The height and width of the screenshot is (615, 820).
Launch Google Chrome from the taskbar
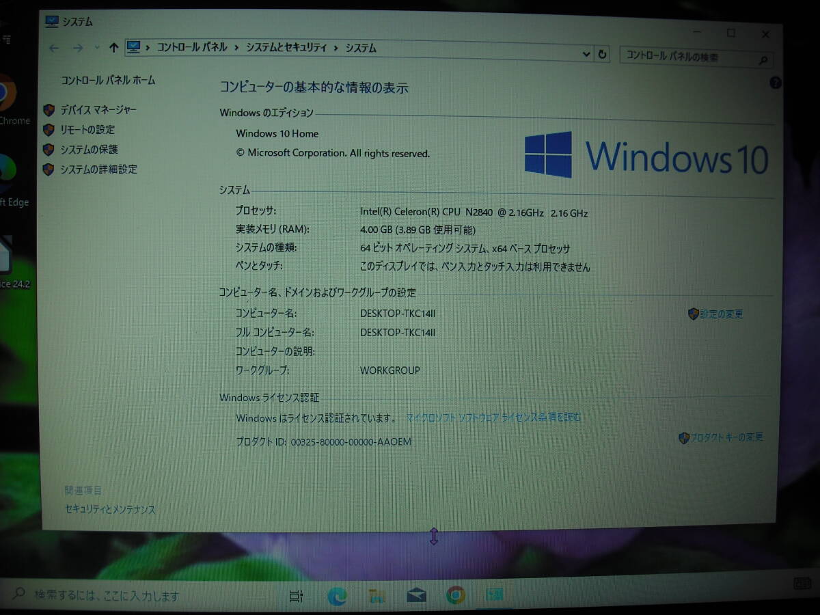[456, 596]
